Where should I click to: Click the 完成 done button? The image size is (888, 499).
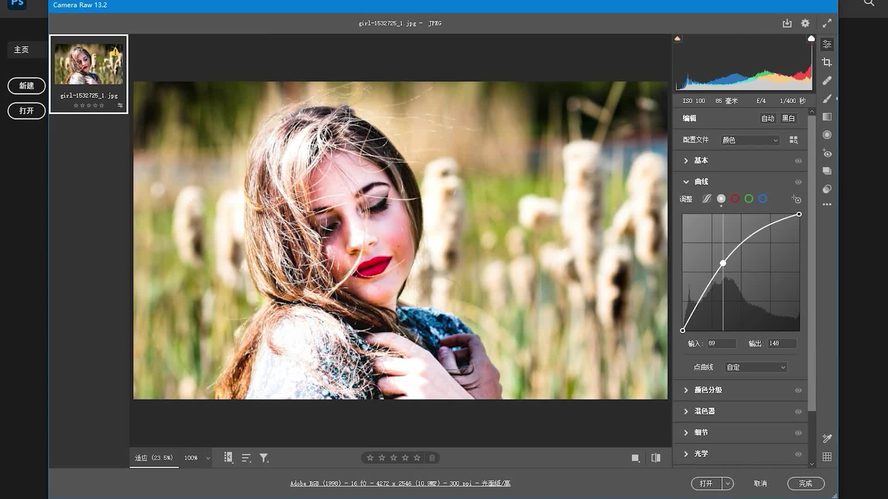805,483
